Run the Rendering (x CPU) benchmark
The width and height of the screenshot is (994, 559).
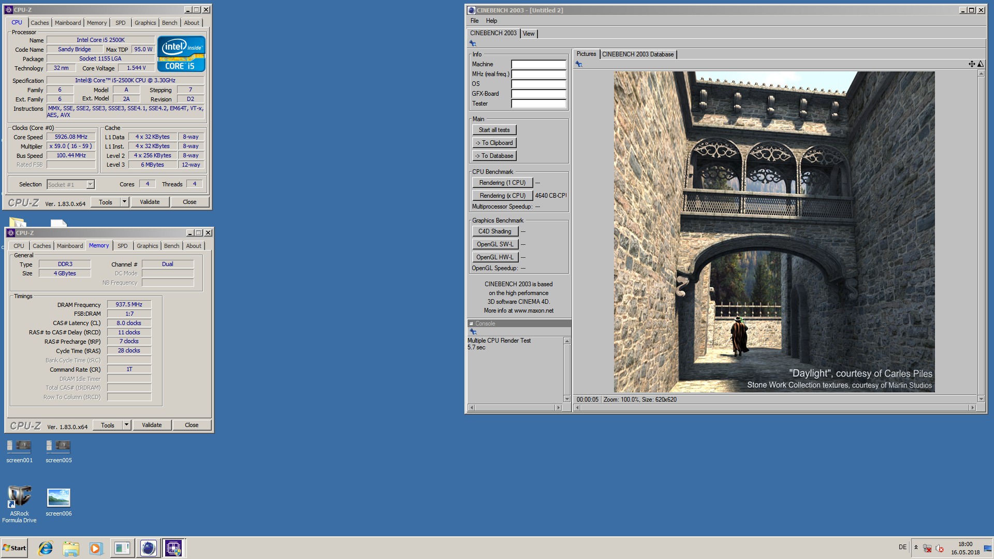[502, 196]
